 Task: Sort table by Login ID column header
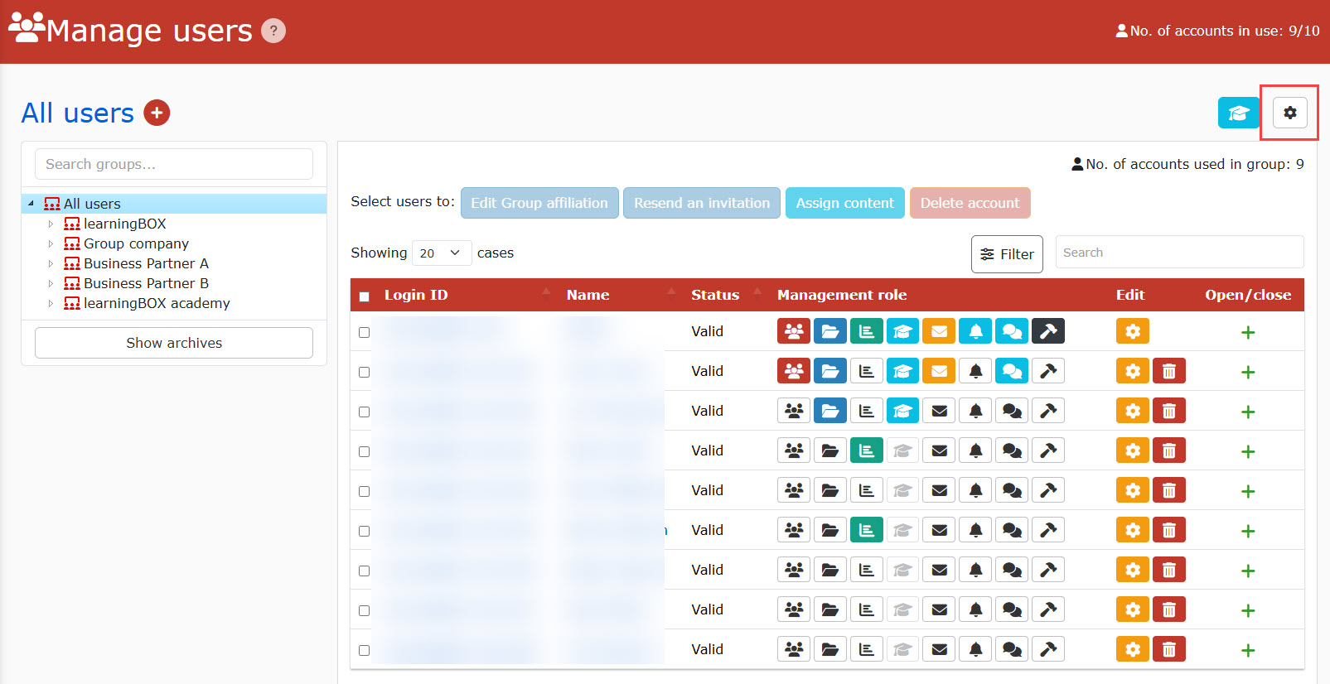click(x=416, y=295)
